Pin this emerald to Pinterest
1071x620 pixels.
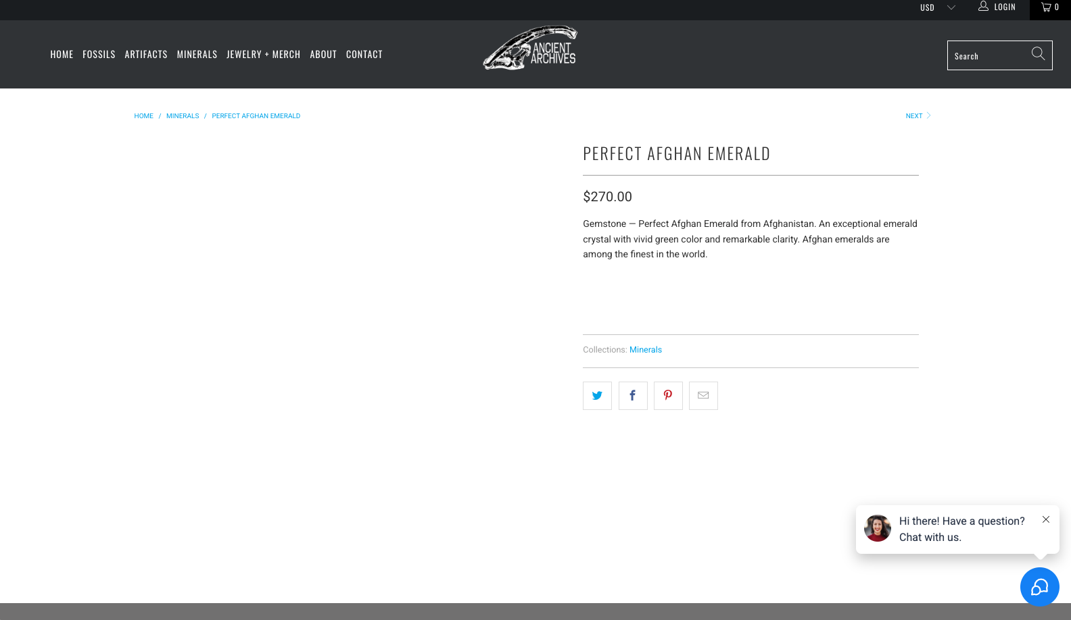[667, 395]
